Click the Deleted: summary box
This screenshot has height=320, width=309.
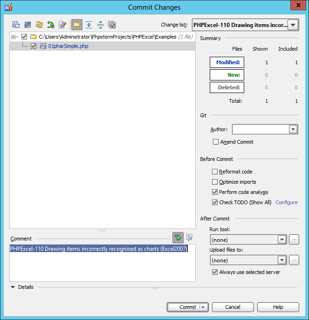coord(227,87)
